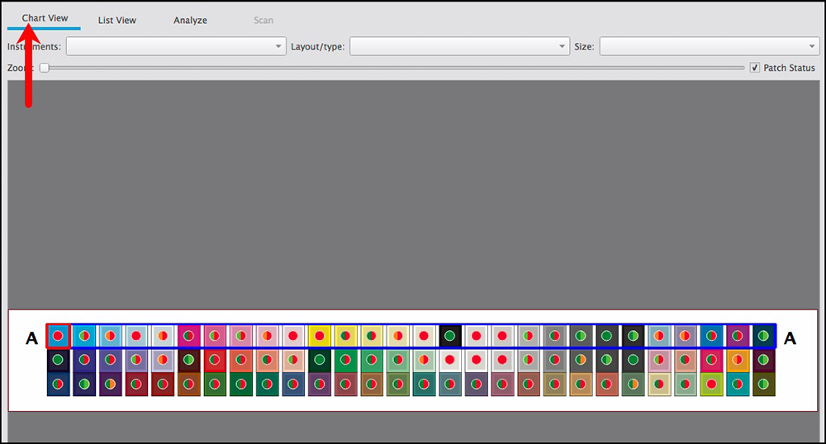826x444 pixels.
Task: Select the purple patch near row A's right end
Action: (737, 336)
